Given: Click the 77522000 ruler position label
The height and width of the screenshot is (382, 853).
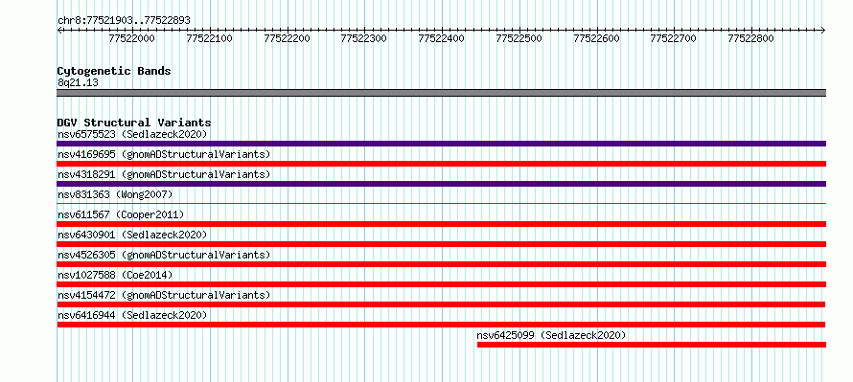Looking at the screenshot, I should [x=131, y=38].
